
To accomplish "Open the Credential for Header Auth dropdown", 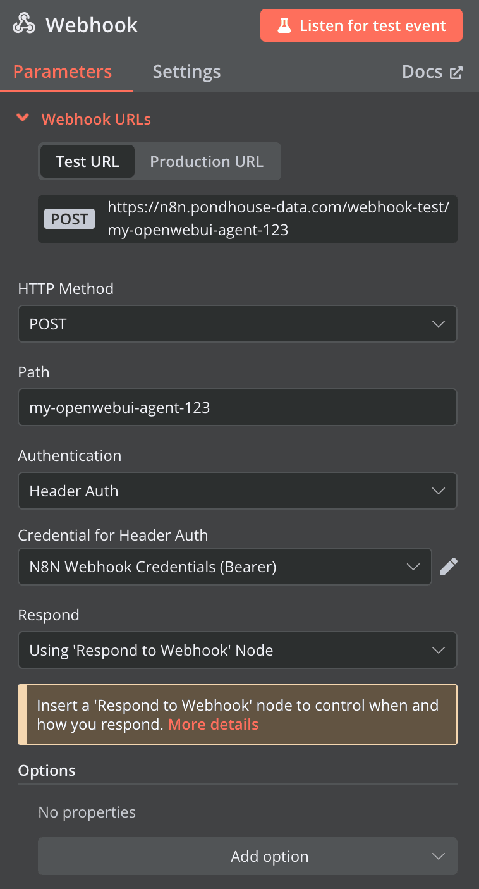I will coord(225,567).
